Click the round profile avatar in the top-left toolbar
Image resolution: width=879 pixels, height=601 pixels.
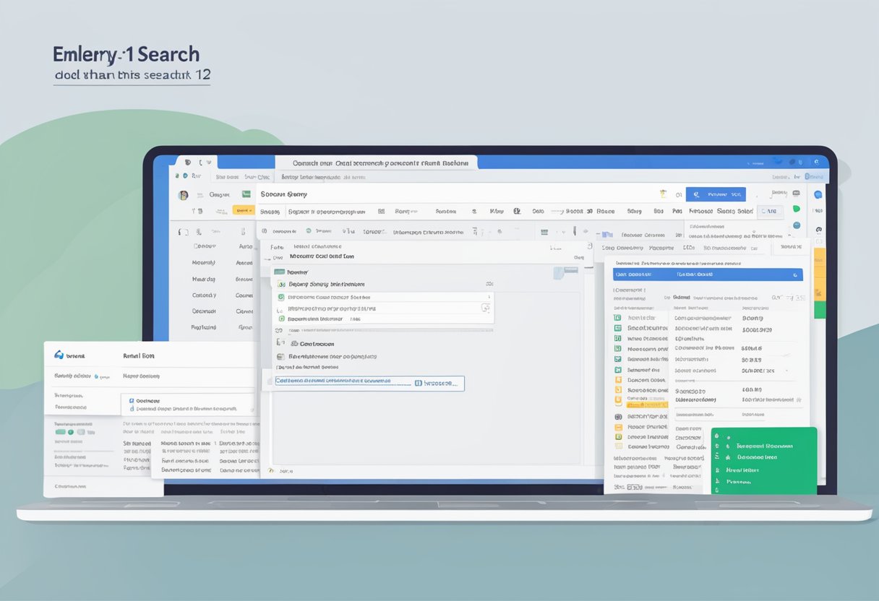coord(183,195)
